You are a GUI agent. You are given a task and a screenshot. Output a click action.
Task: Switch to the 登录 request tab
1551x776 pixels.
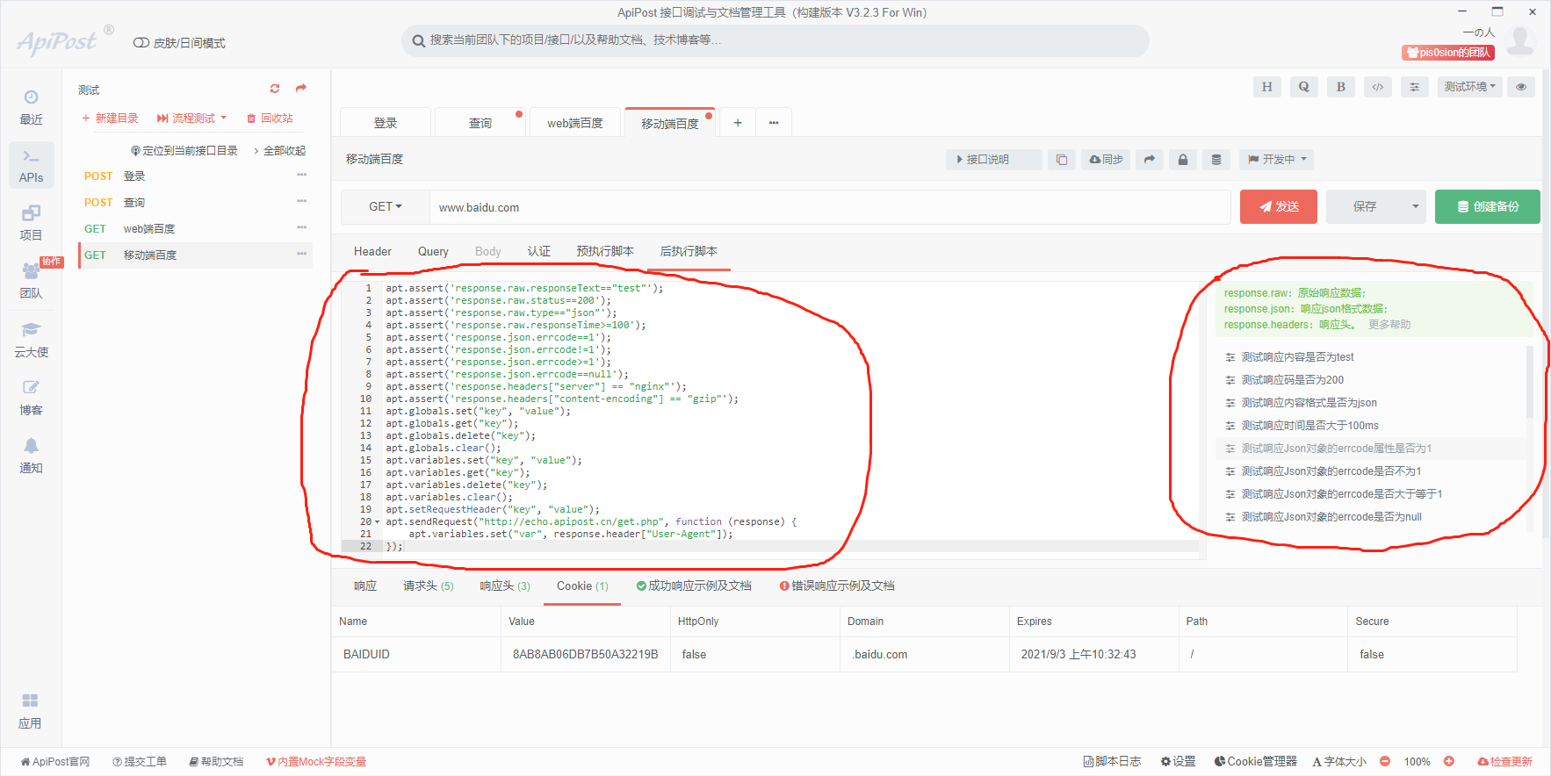click(x=386, y=123)
